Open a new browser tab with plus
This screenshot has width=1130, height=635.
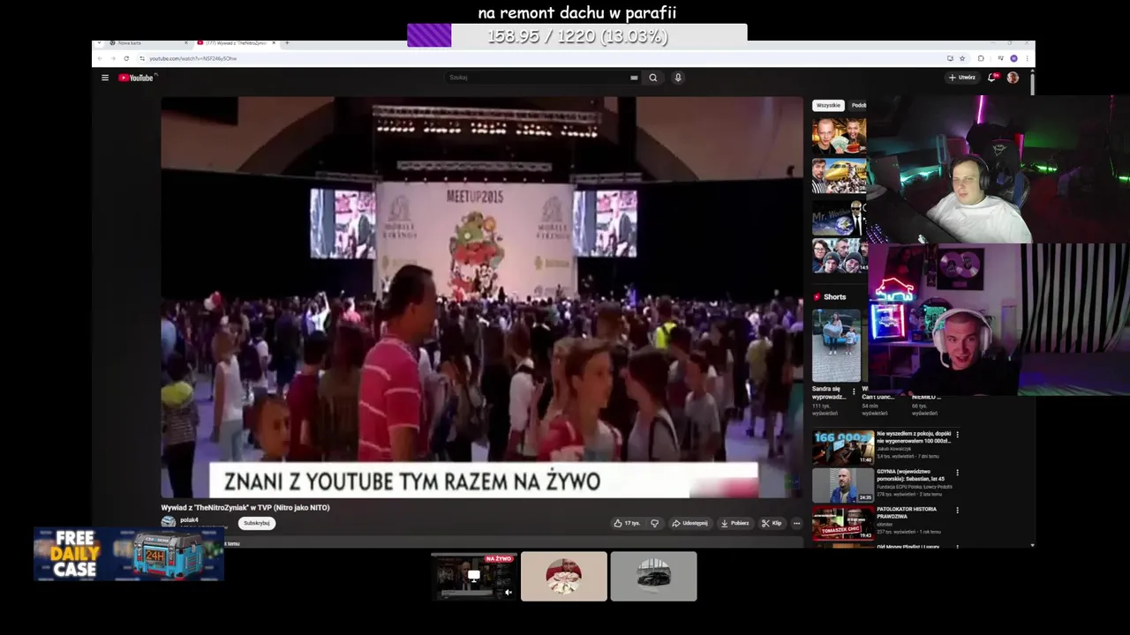tap(287, 43)
